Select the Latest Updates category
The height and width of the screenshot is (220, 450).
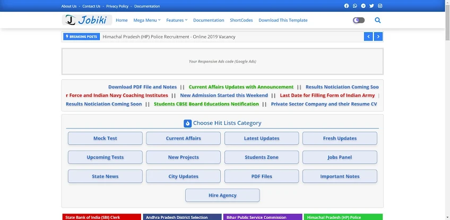[x=262, y=138]
